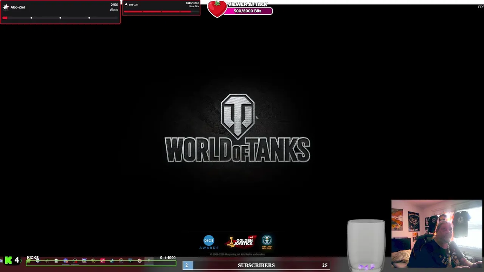Open the red TikTok-style taskbar icon
484x272 pixels.
coord(102,261)
